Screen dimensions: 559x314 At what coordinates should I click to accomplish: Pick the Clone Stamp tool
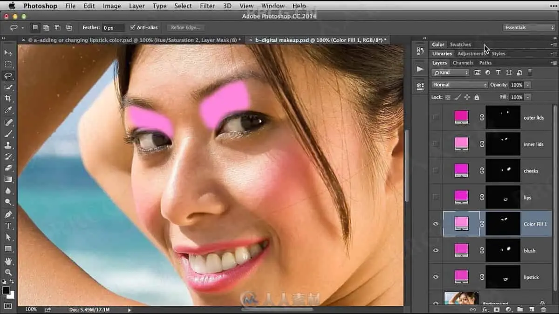(8, 145)
